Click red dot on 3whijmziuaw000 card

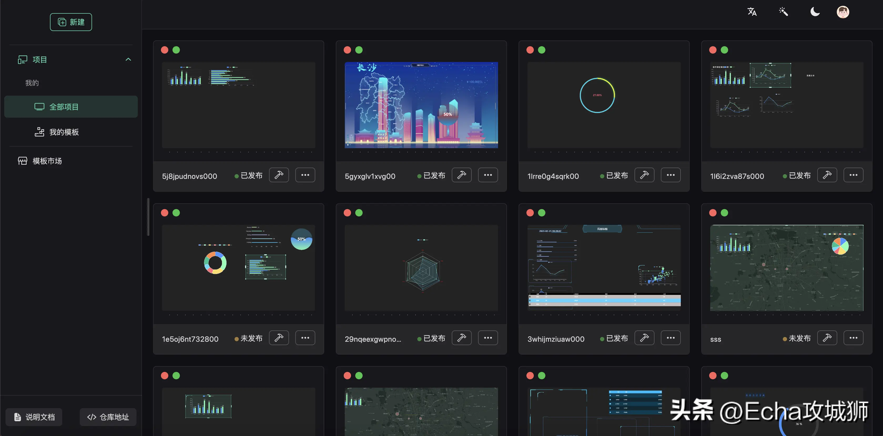pos(530,213)
